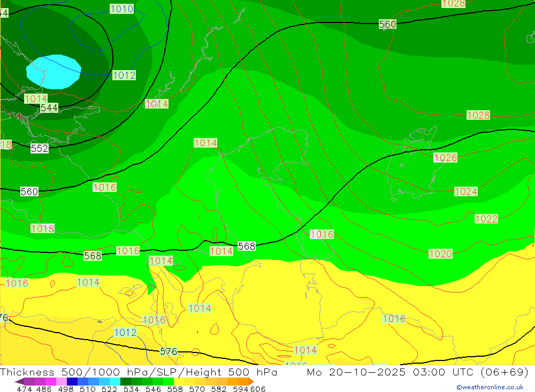Viewport: 535px width, 392px height.
Task: Click the 552 height contour label
Action: [x=40, y=149]
